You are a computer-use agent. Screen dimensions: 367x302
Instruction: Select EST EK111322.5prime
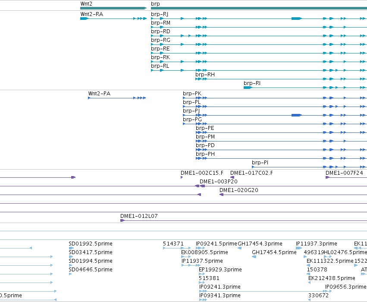point(330,261)
